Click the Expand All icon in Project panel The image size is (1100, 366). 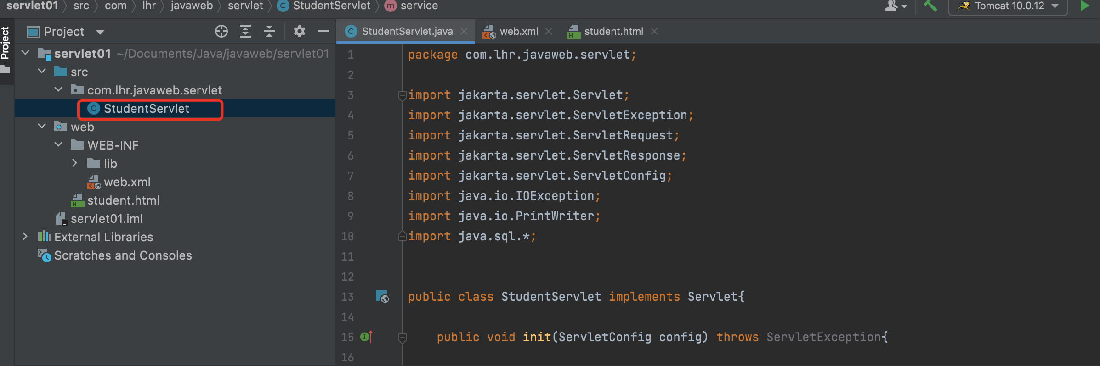click(245, 31)
